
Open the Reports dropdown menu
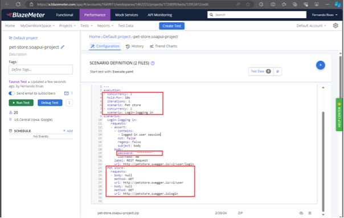pyautogui.click(x=105, y=26)
